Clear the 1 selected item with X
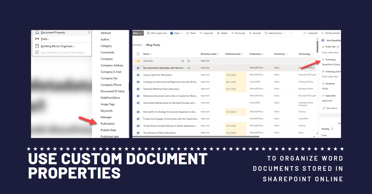 (x=305, y=33)
